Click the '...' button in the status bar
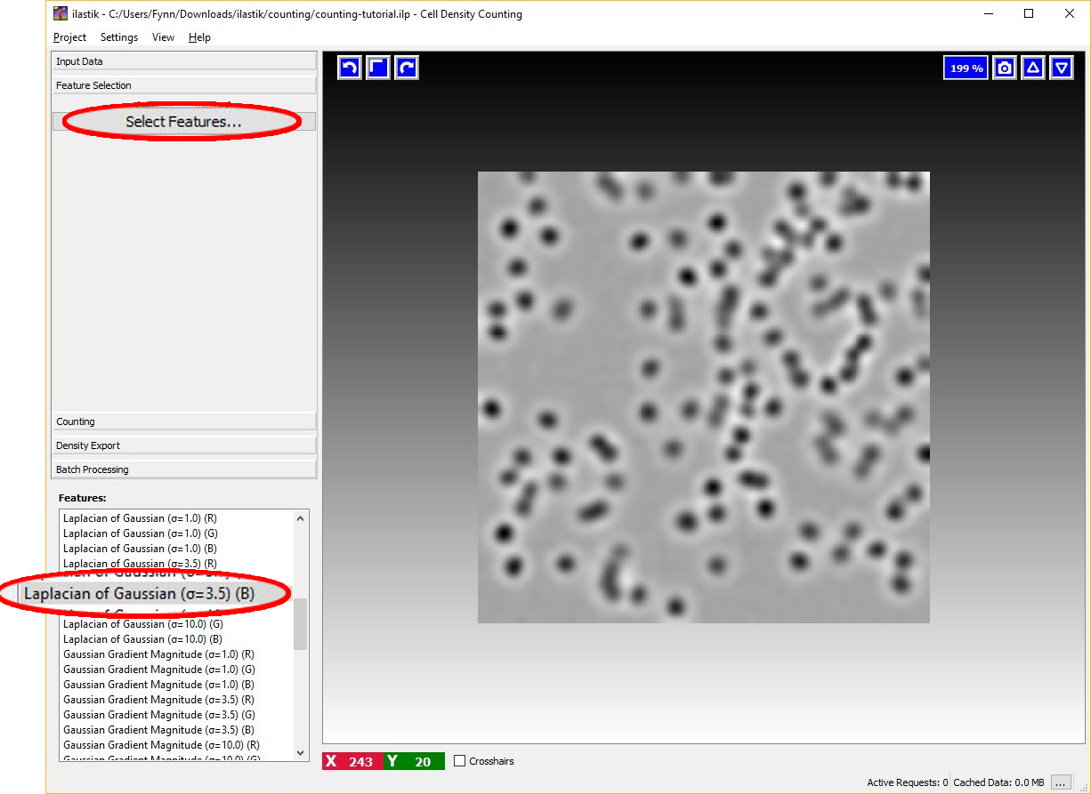 click(1060, 782)
